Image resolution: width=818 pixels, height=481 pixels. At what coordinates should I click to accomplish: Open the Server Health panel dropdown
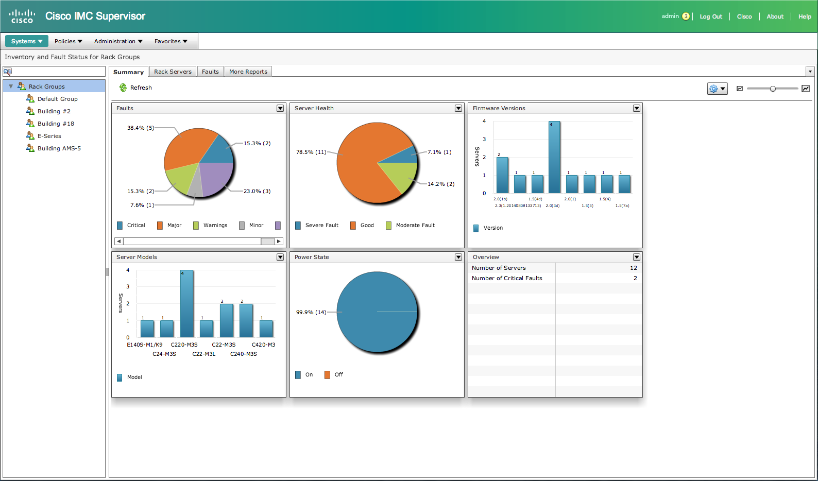(458, 108)
